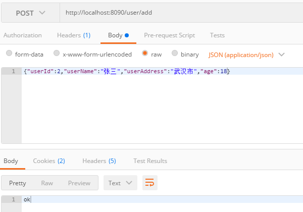
Task: Click the "userId" key in JSON body
Action: (x=40, y=71)
